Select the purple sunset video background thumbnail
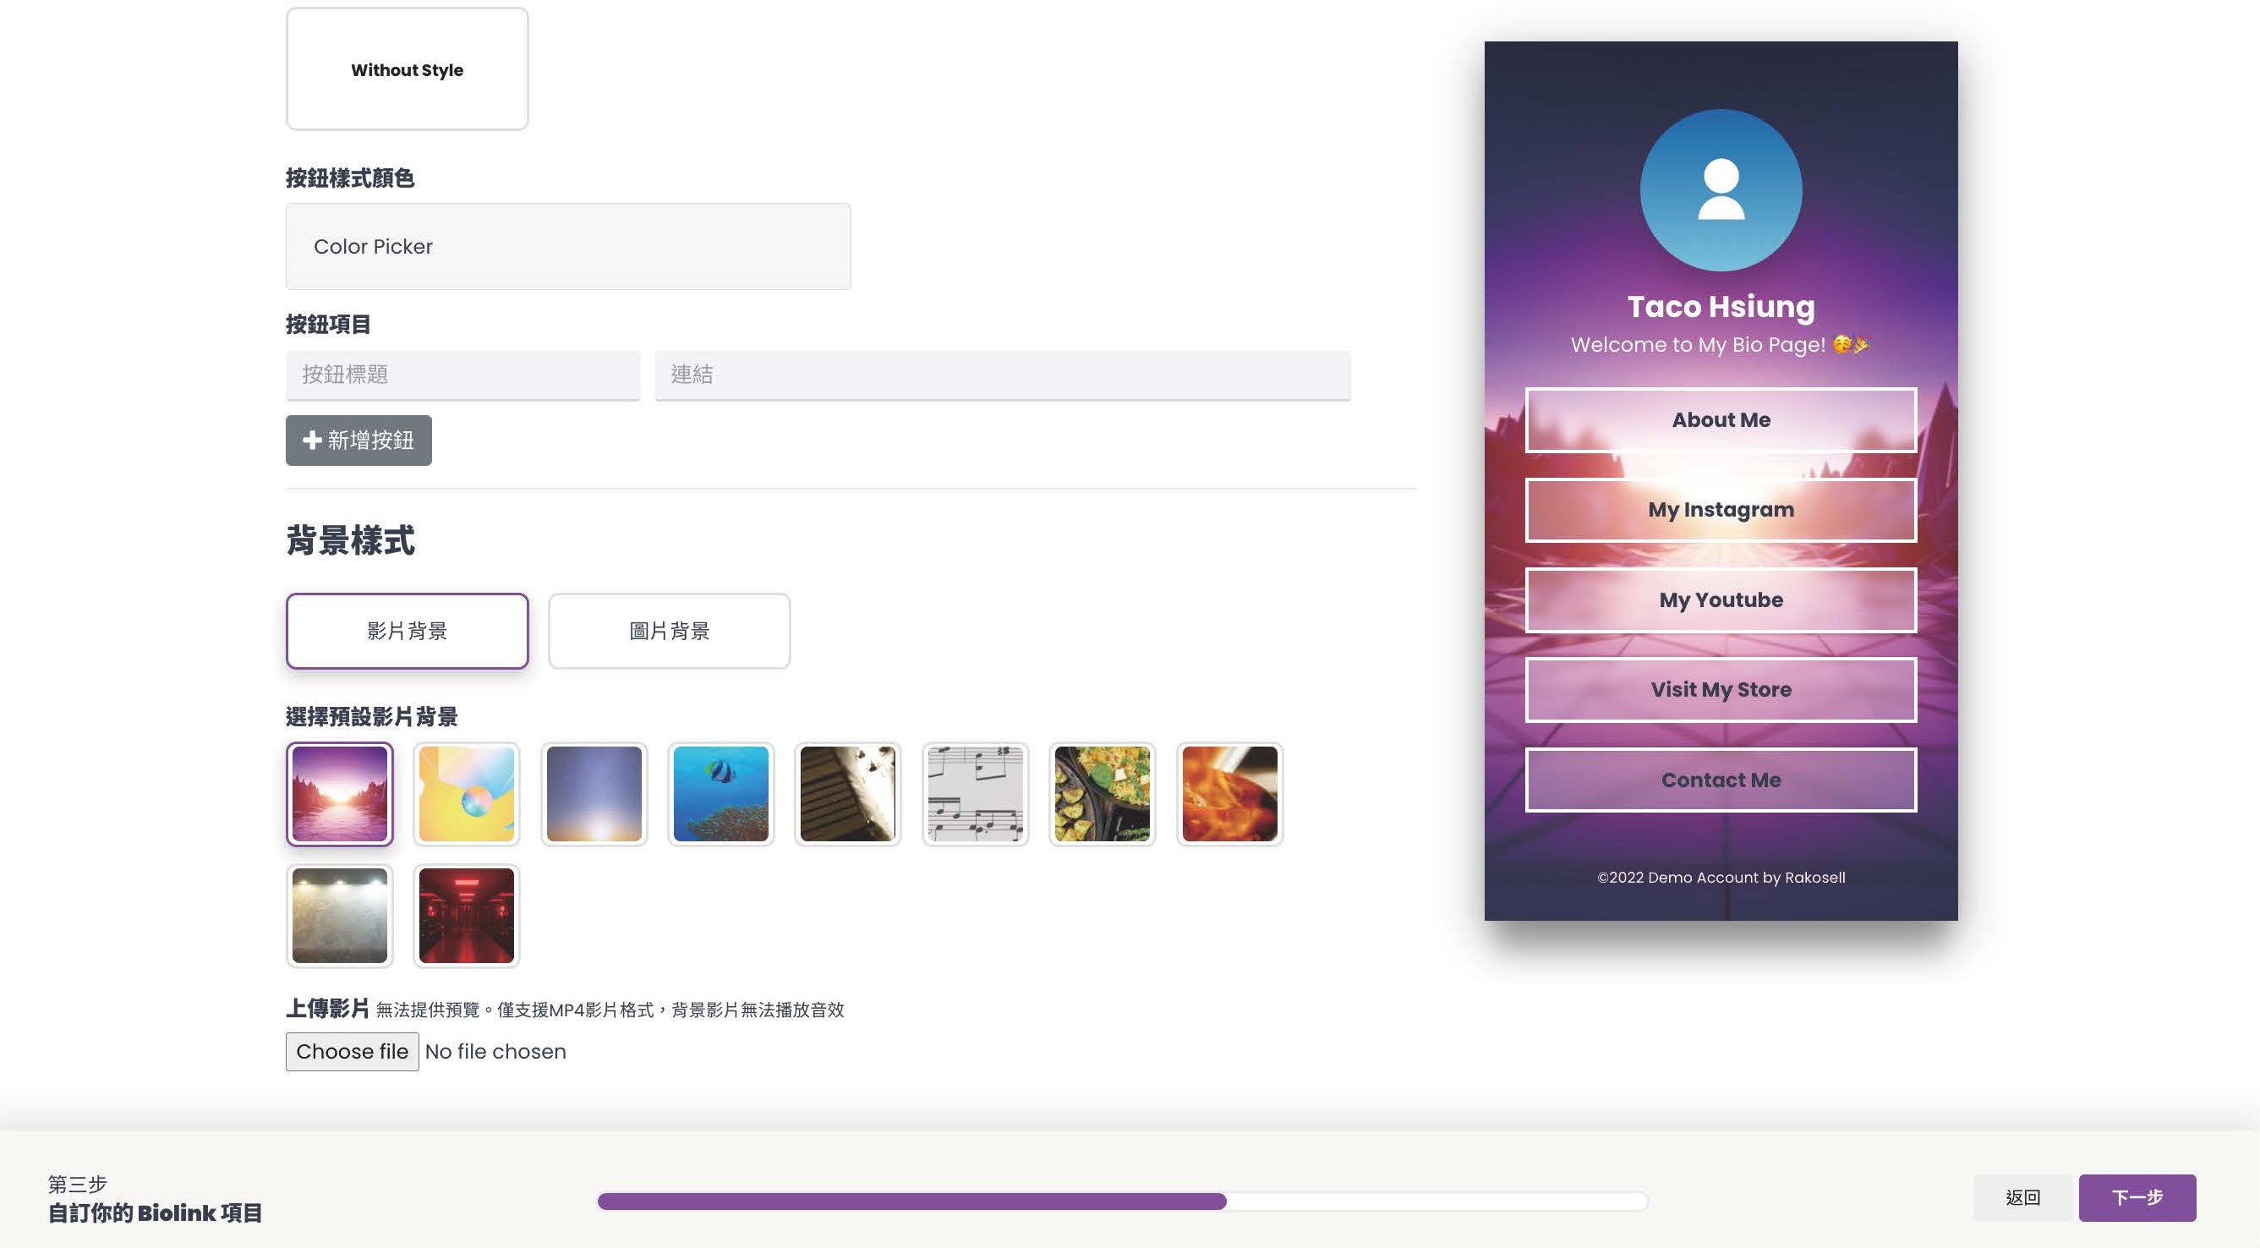 [340, 793]
